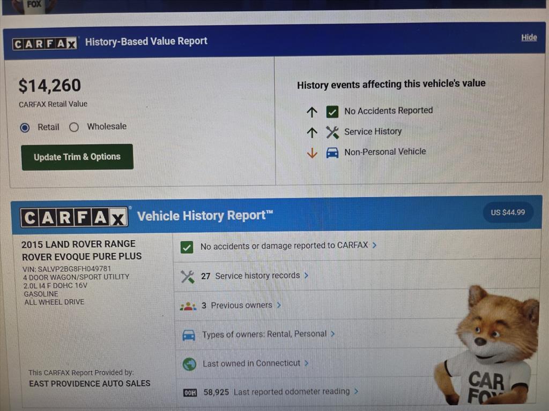The image size is (549, 411).
Task: Select the Retail radio button
Action: 25,127
